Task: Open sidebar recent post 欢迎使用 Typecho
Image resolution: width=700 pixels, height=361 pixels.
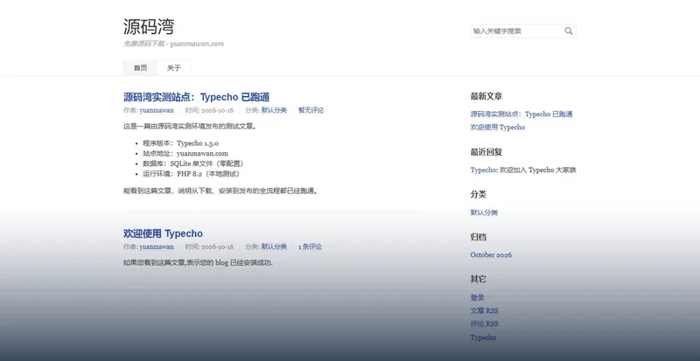Action: 498,127
